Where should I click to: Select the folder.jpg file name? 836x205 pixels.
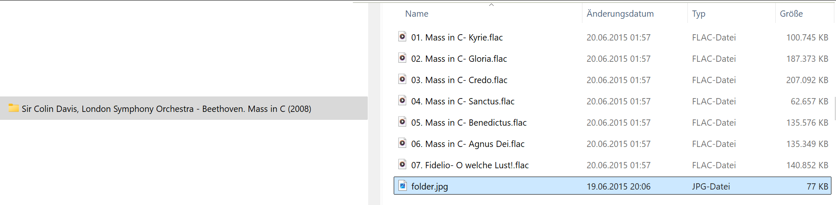tap(429, 187)
